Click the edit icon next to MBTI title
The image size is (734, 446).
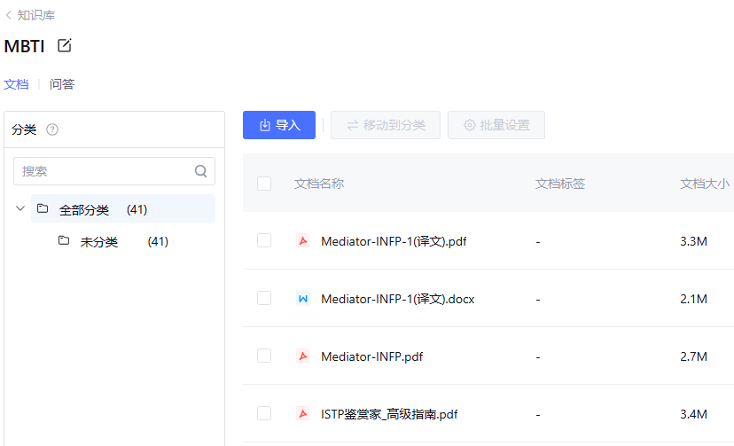[64, 45]
